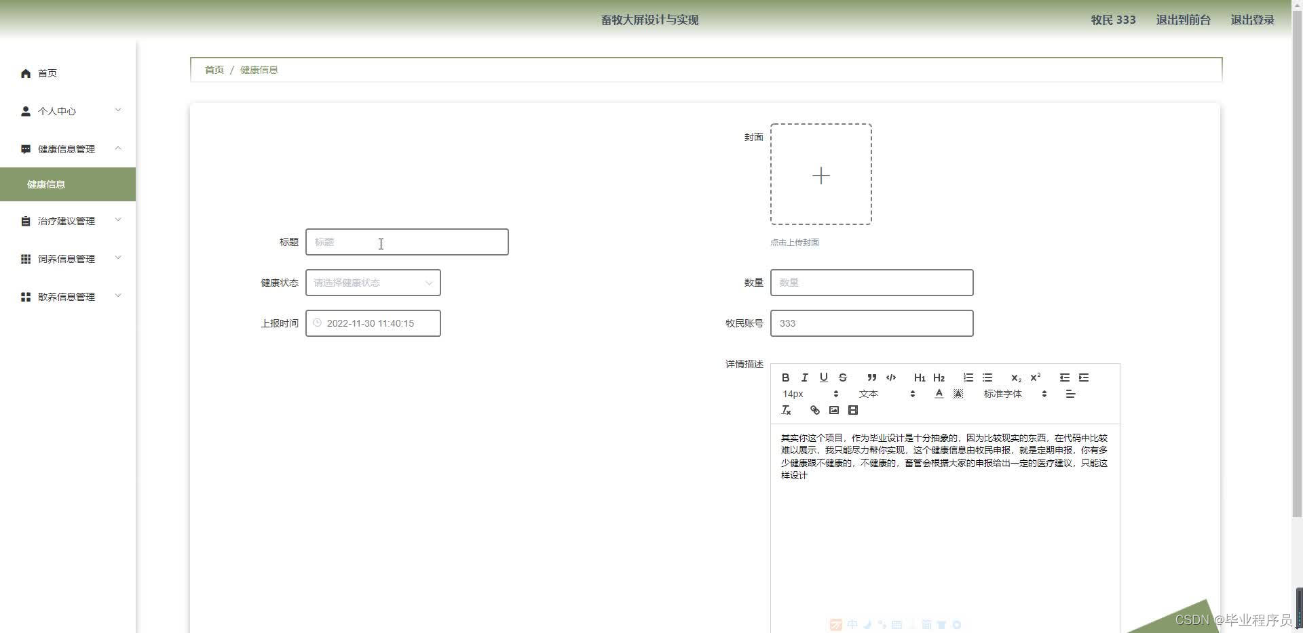Toggle italic formatting in the editor
Viewport: 1303px width, 633px height.
(804, 377)
